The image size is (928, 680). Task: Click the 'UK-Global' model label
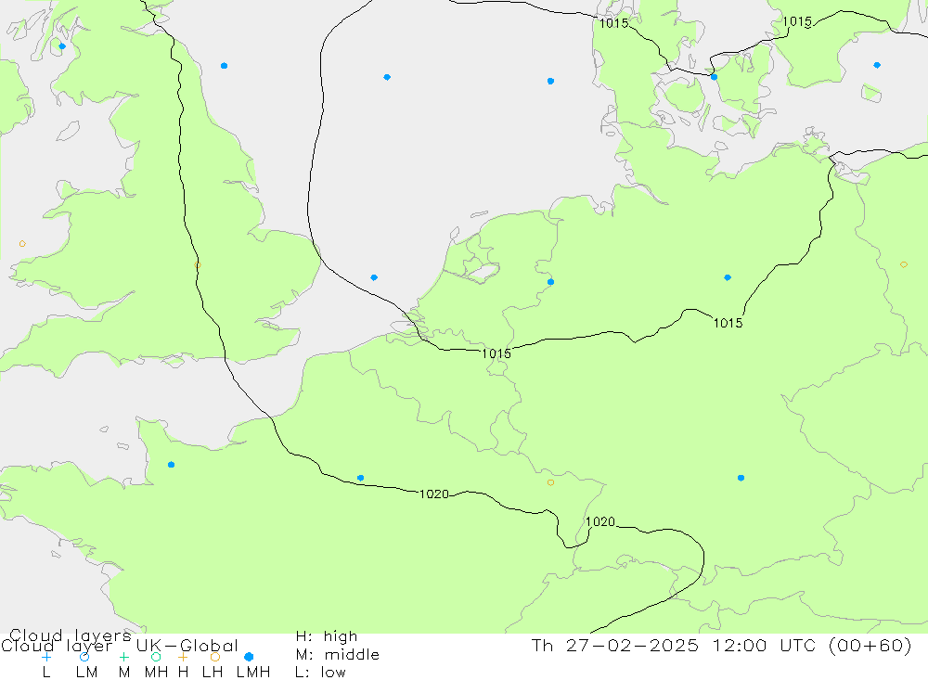pyautogui.click(x=187, y=646)
